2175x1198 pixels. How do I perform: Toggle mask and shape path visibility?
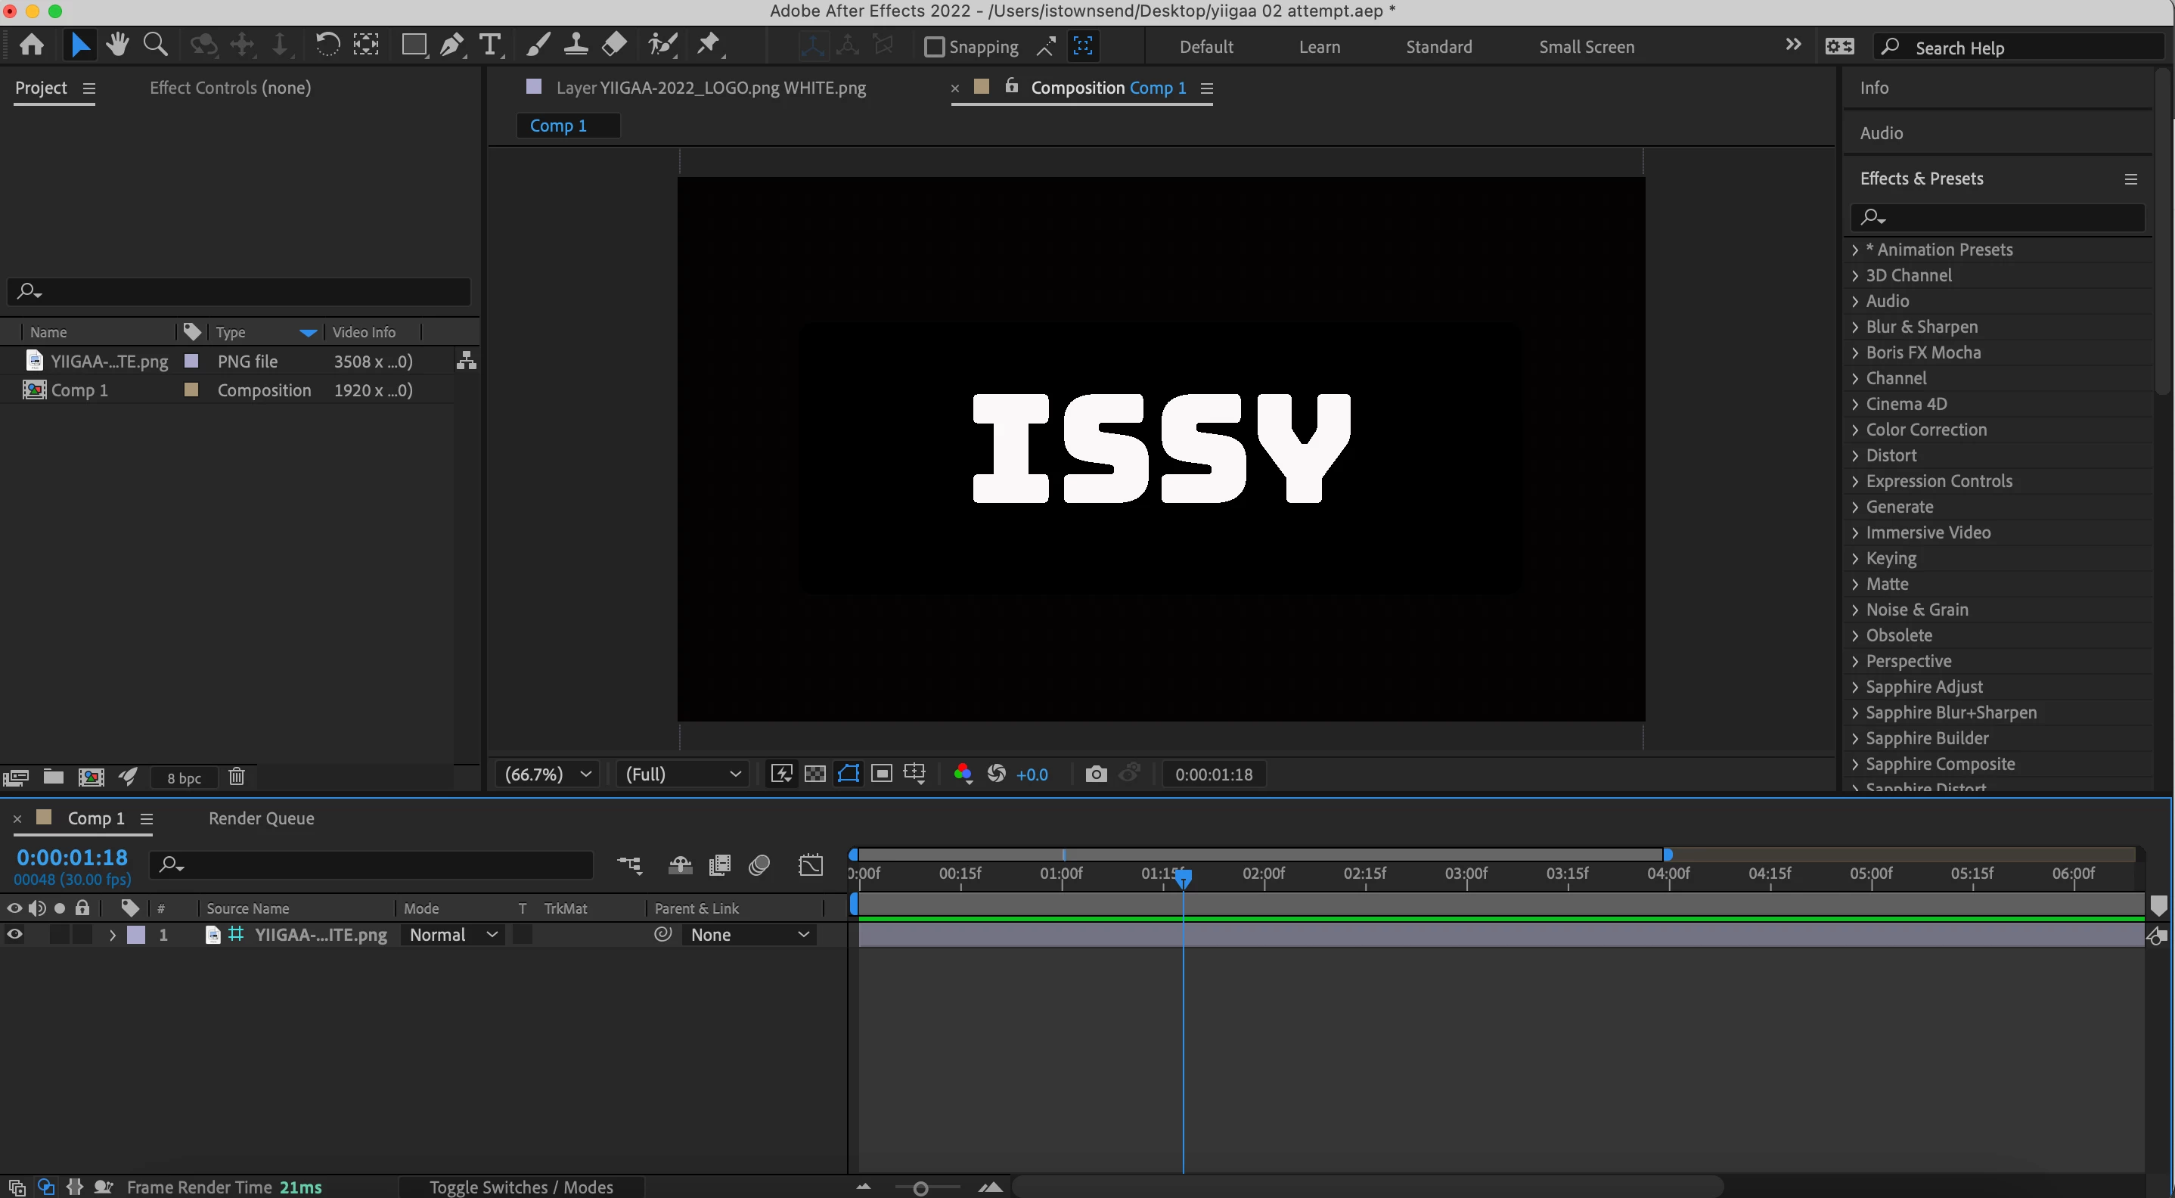[849, 774]
